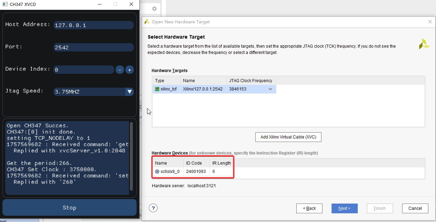This screenshot has height=222, width=436.
Task: Click the log panel vertical scrollbar
Action: (131, 156)
